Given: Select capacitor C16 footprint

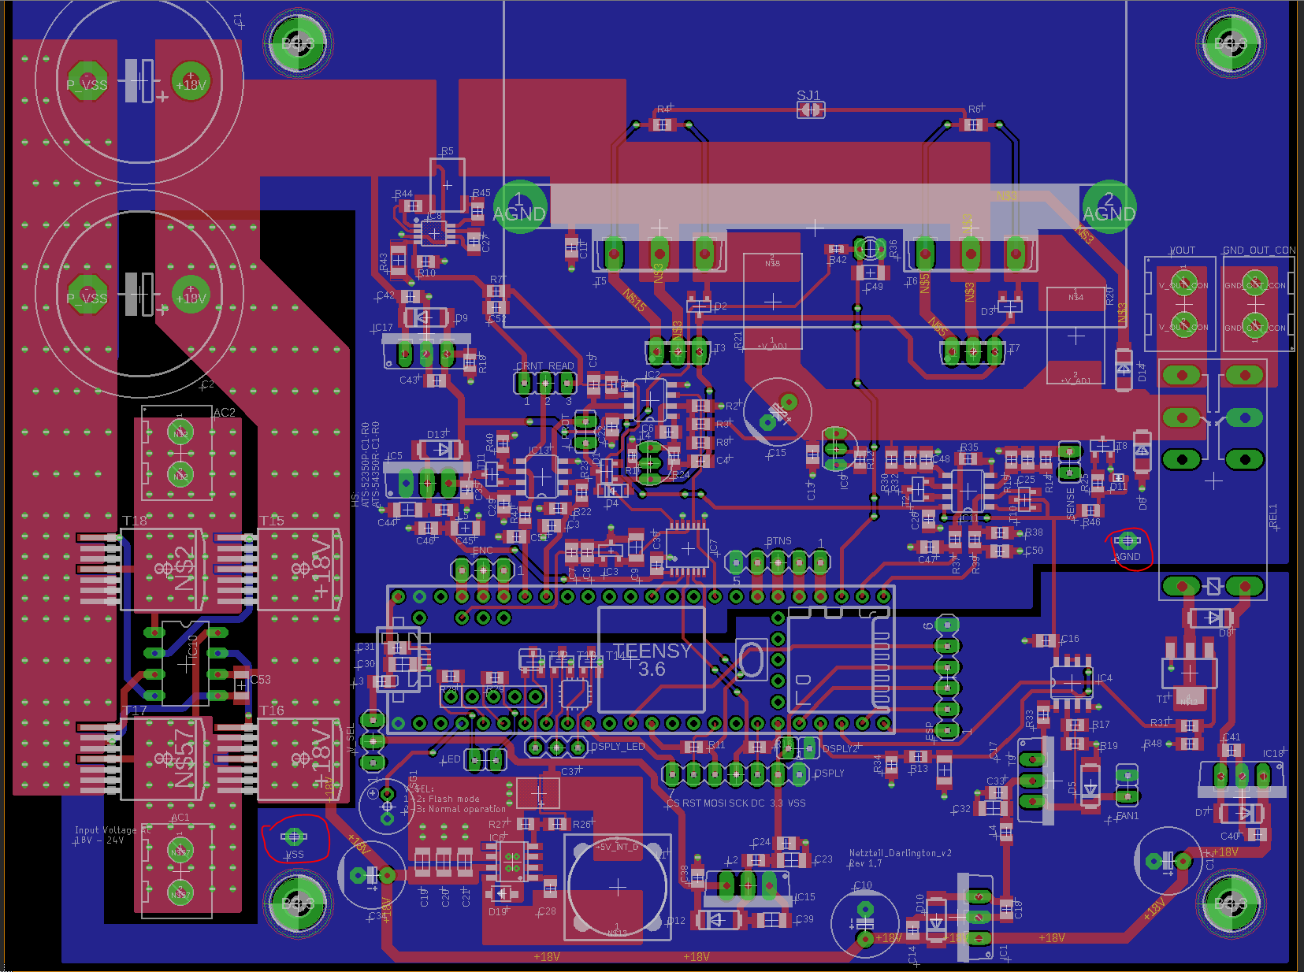Looking at the screenshot, I should (x=1046, y=641).
